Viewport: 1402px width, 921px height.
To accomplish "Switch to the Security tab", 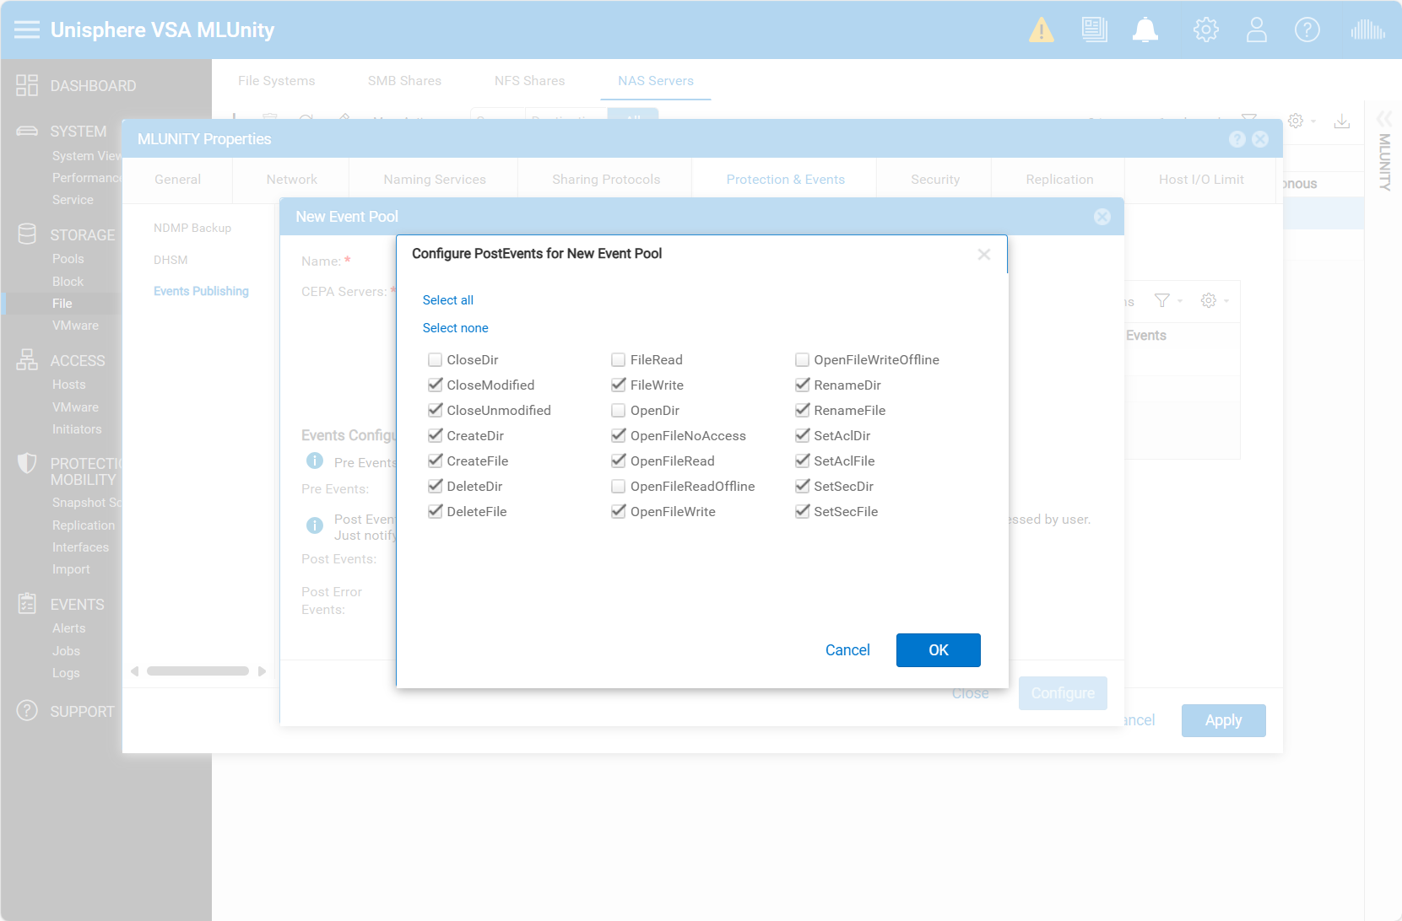I will [x=934, y=180].
